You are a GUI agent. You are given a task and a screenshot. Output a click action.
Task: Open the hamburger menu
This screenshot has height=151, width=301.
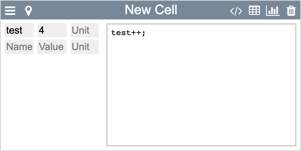coord(10,11)
